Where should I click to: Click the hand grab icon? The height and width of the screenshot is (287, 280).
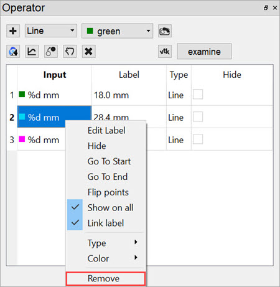click(70, 51)
